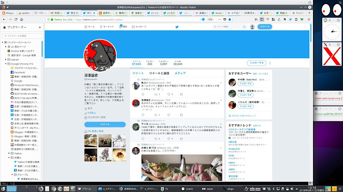
Task: Select the メディア profile tab
Action: click(180, 74)
